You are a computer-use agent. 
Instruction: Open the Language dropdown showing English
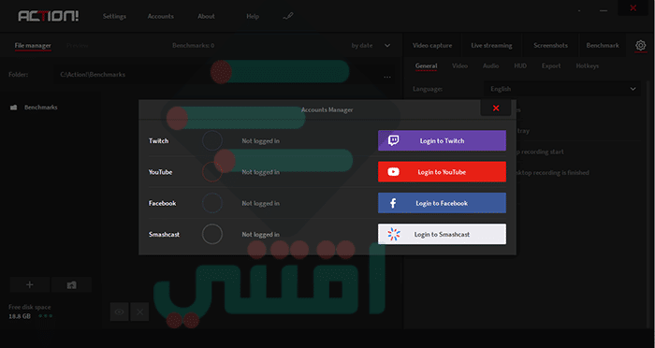coord(561,89)
